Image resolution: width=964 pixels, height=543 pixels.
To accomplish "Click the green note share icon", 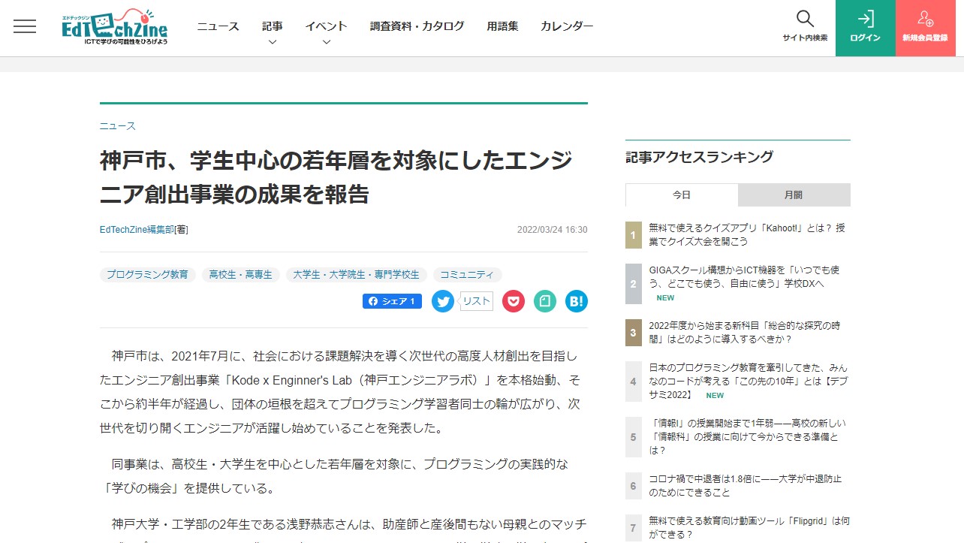I will (545, 301).
